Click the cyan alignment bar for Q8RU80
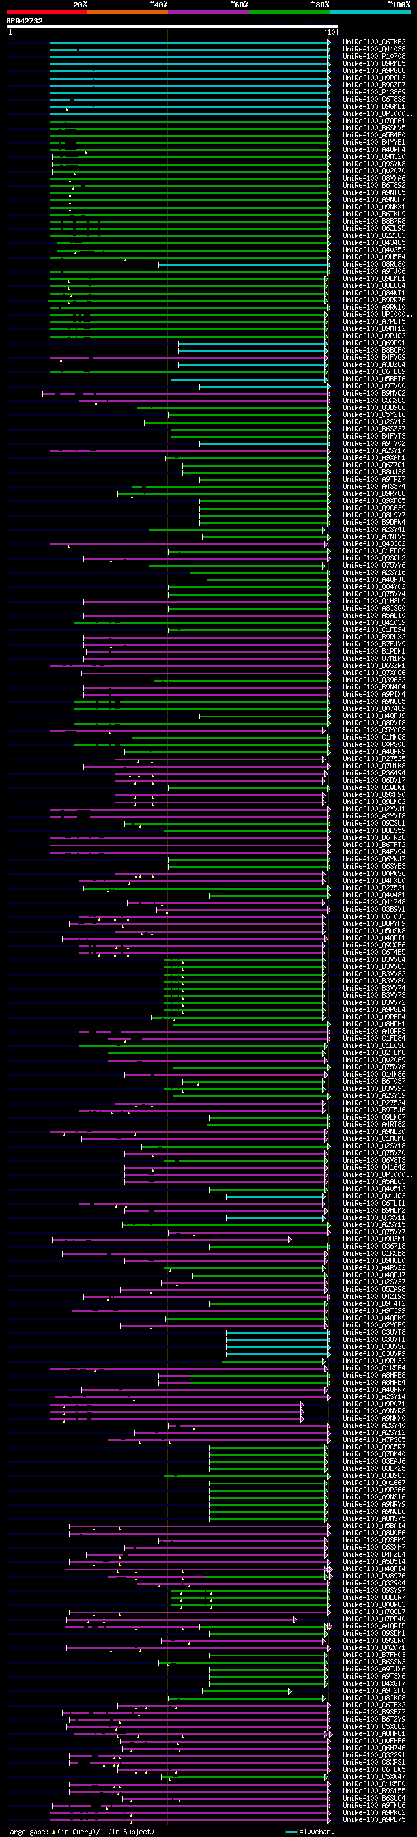Viewport: 417px width, 1837px height. click(244, 265)
